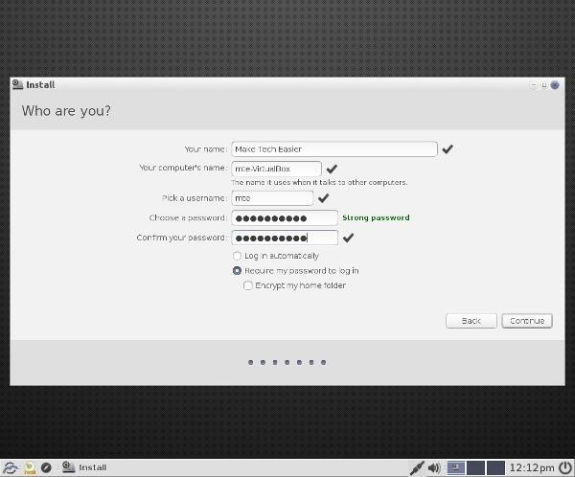Open the power logout icon in the panel

(x=565, y=467)
